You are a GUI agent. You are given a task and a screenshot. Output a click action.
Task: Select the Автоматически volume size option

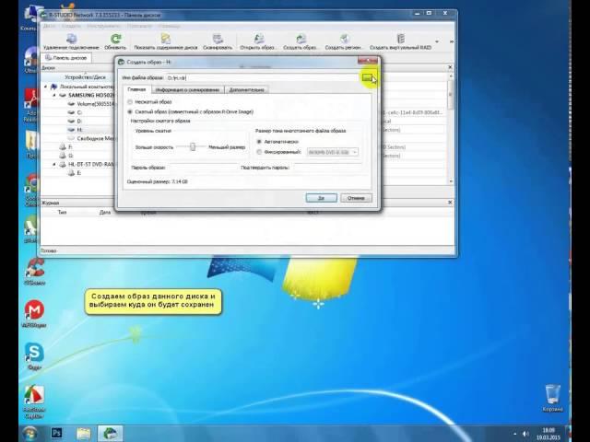pyautogui.click(x=259, y=142)
